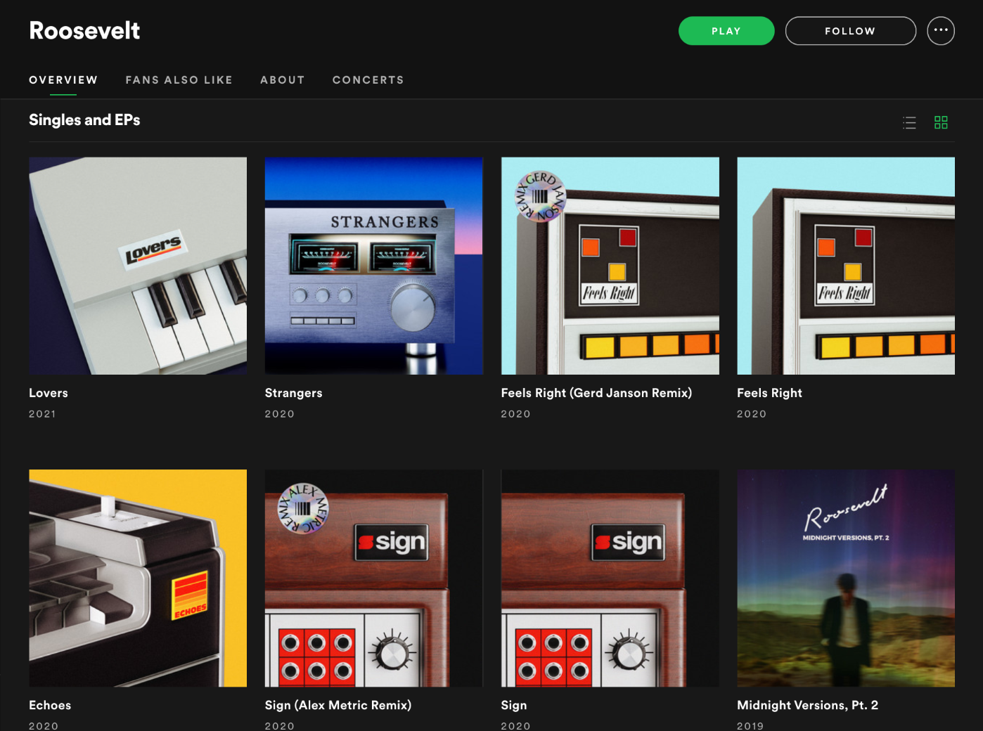
Task: Open Feels Right (Gerd Janson Remix) title
Action: click(x=596, y=393)
